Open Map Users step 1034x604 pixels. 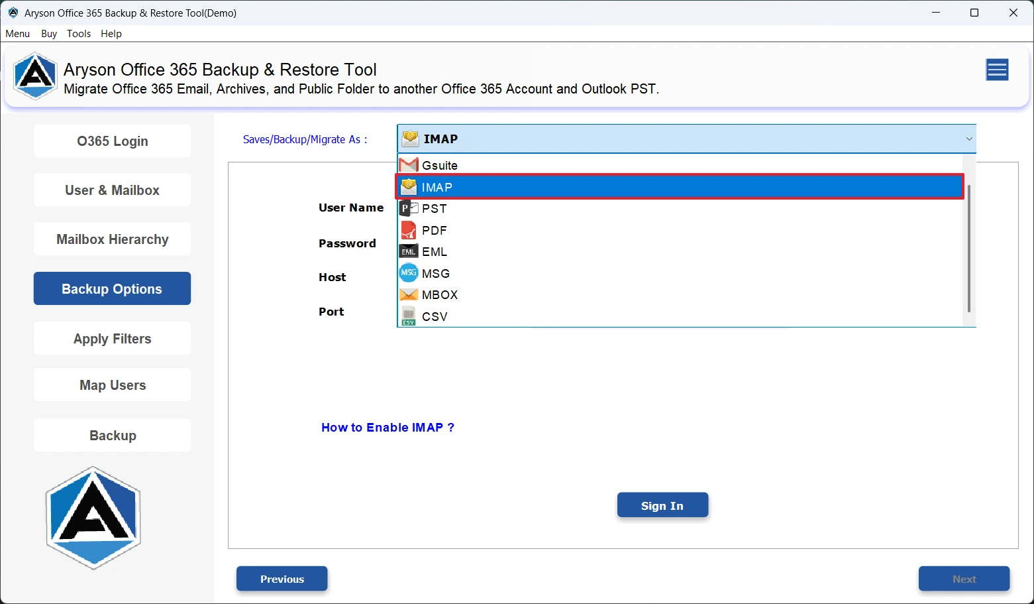(x=112, y=385)
